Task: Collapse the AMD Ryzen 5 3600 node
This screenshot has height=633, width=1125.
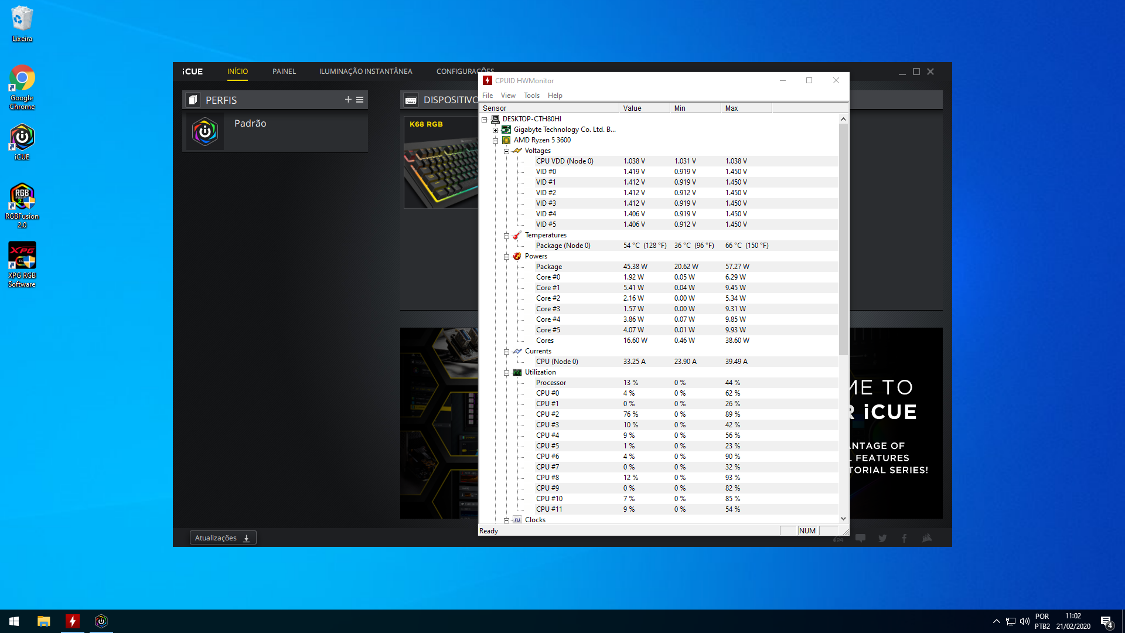Action: click(x=496, y=141)
